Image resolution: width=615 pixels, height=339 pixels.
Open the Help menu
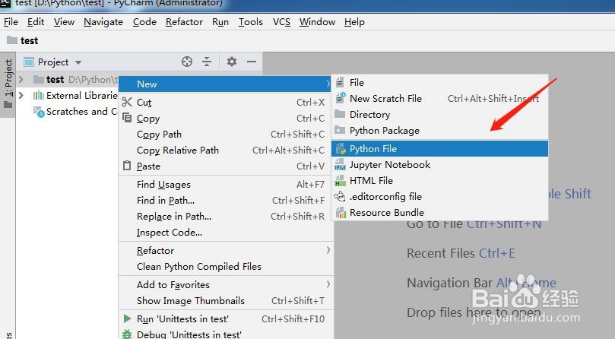[354, 21]
